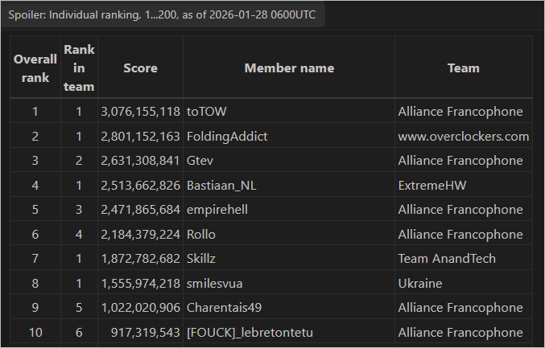Collapse the Individual ranking spoiler

pos(163,15)
